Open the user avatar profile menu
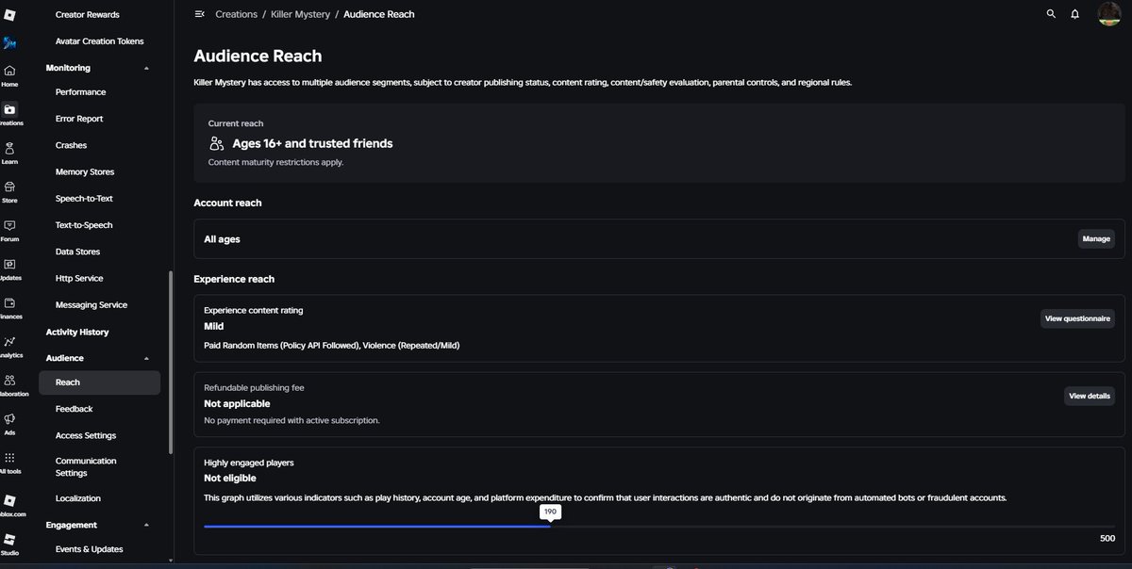The image size is (1132, 569). (x=1108, y=14)
